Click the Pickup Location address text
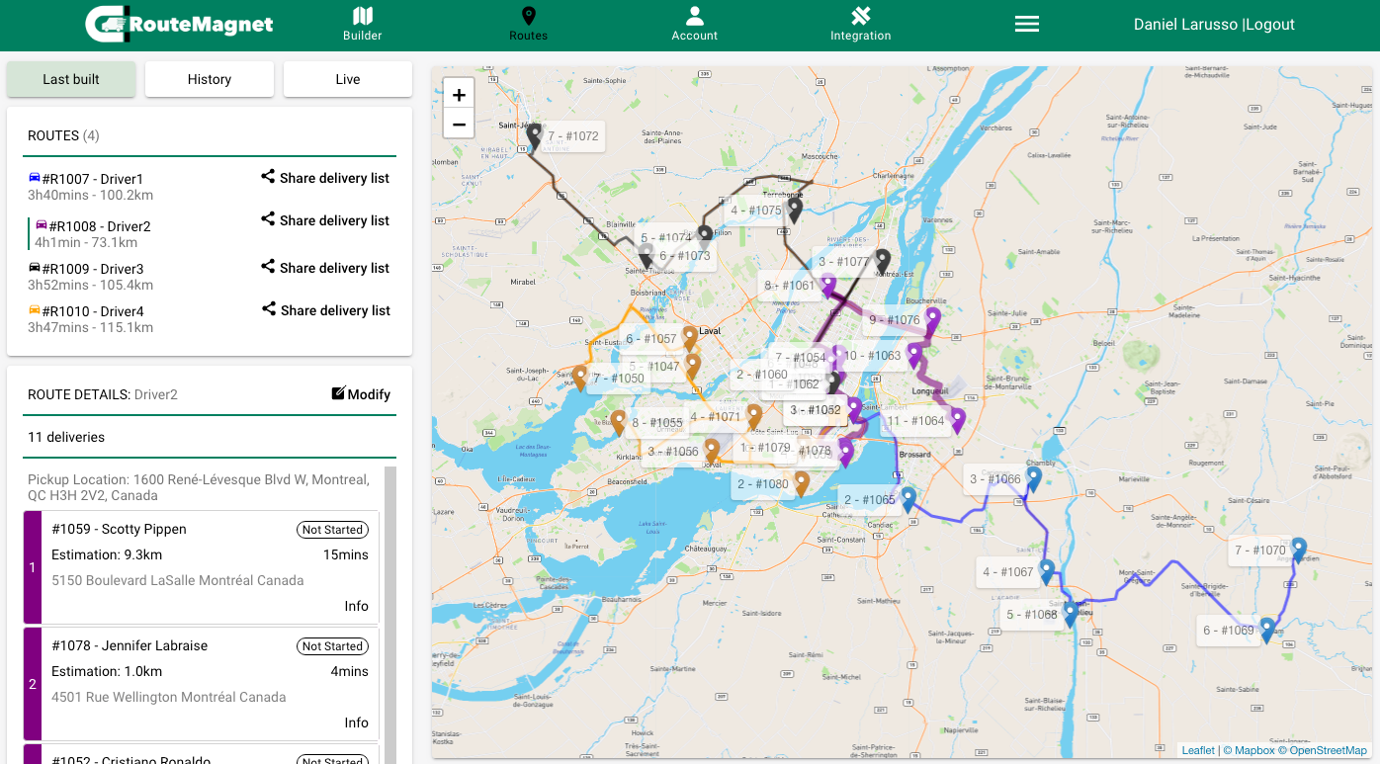Viewport: 1380px width, 764px height. point(199,487)
